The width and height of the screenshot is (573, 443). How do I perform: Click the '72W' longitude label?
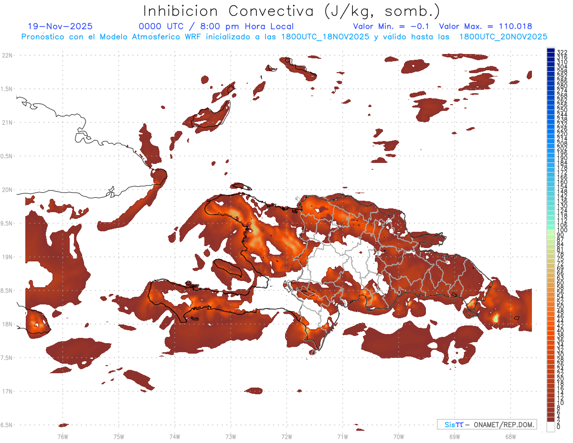click(286, 436)
